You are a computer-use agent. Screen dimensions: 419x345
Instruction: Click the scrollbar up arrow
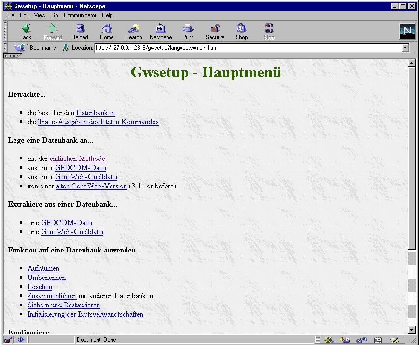pos(411,64)
